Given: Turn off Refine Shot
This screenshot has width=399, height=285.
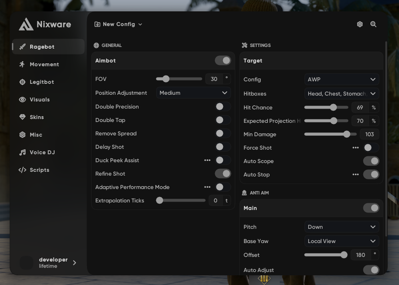Looking at the screenshot, I should 223,174.
